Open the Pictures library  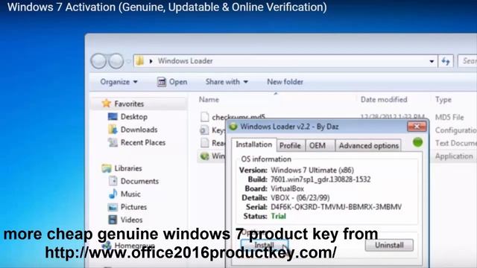pos(133,207)
